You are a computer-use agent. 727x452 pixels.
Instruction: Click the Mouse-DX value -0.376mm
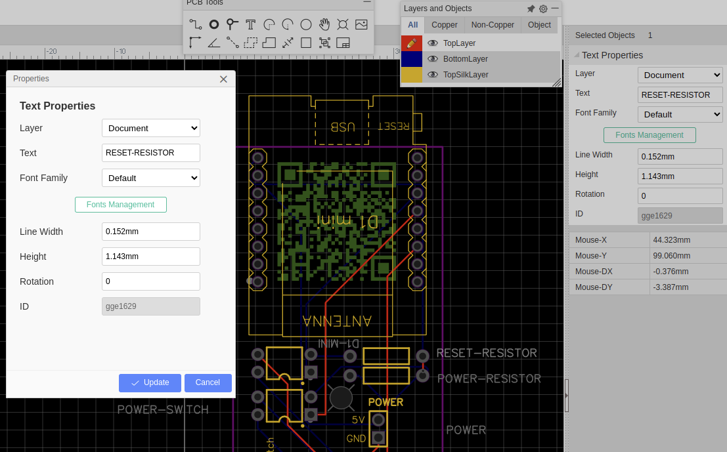point(671,272)
